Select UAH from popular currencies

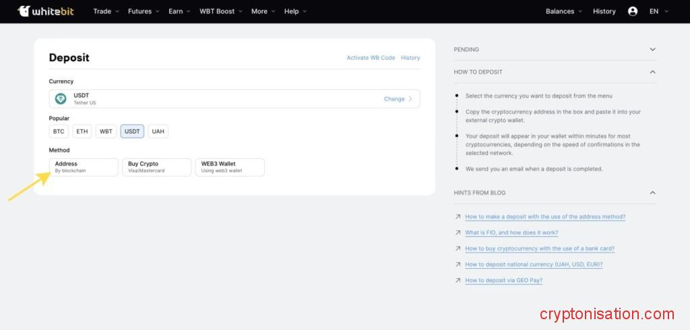[x=158, y=131]
